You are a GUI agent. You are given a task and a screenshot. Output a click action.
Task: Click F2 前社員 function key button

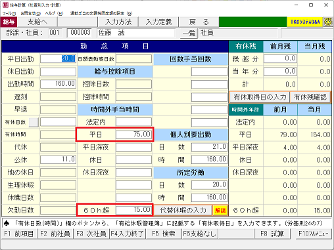tap(55, 234)
